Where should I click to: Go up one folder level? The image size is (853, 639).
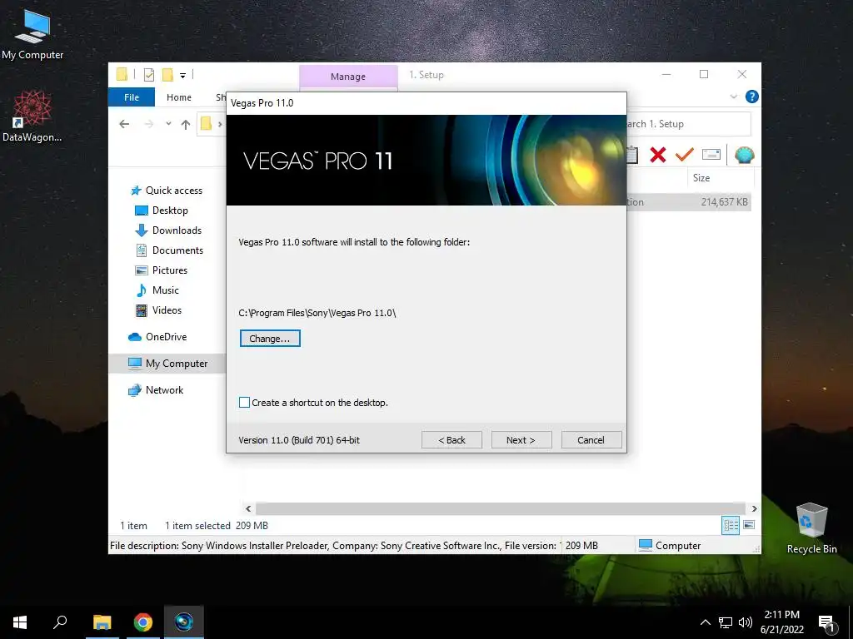186,125
